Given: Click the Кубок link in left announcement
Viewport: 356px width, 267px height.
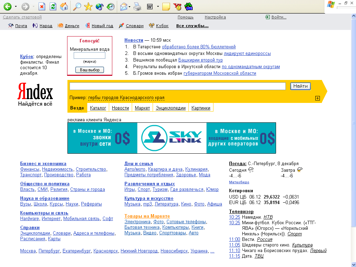Looking at the screenshot, I should (x=27, y=56).
